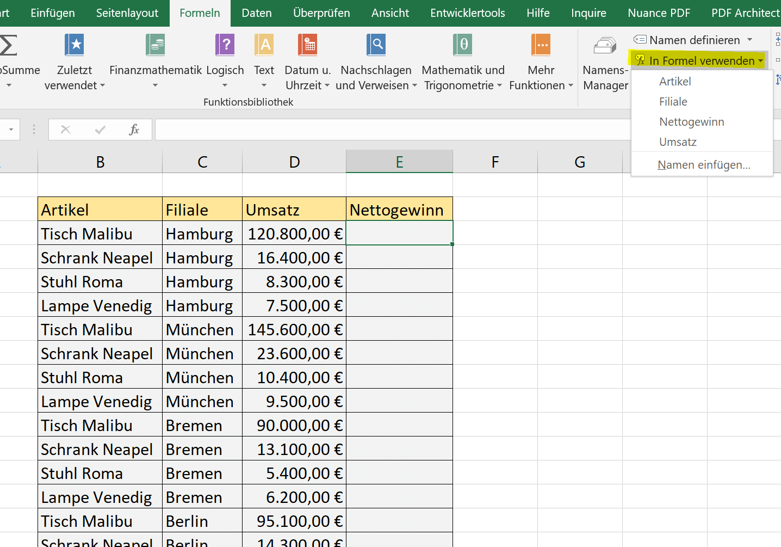Select the 16.400,00 € cell
Screen dimensions: 781x547
[294, 257]
